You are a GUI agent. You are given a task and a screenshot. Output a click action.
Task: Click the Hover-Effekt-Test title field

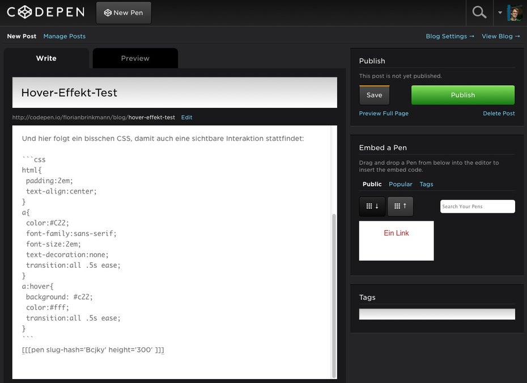(x=175, y=92)
